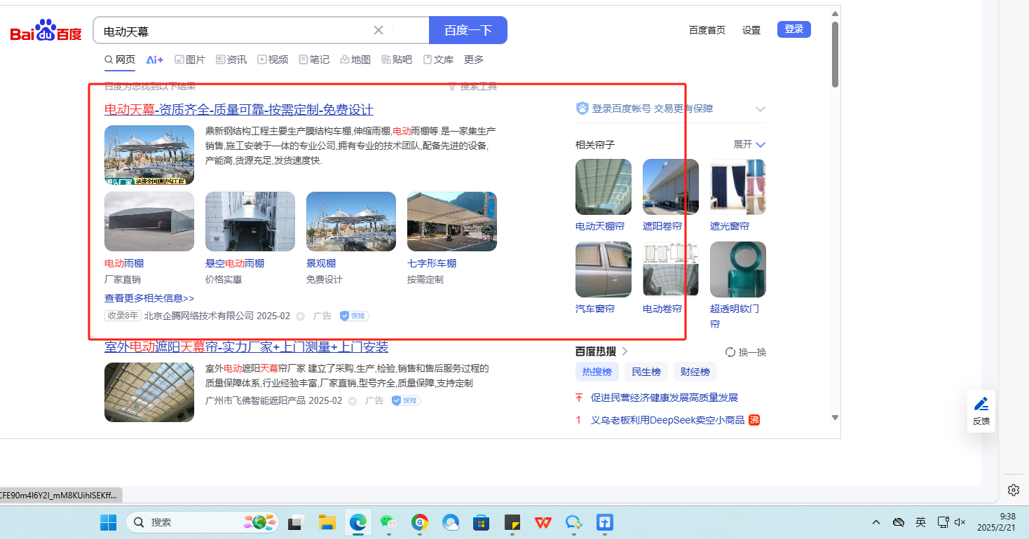
Task: Switch to the 文库 tab
Action: coord(438,59)
